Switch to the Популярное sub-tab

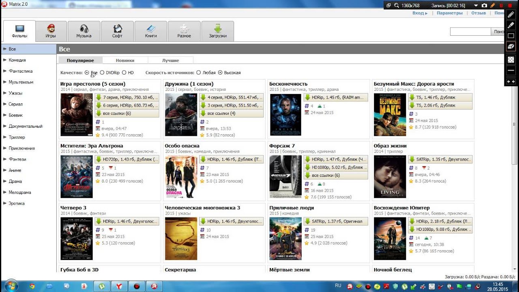(x=80, y=60)
